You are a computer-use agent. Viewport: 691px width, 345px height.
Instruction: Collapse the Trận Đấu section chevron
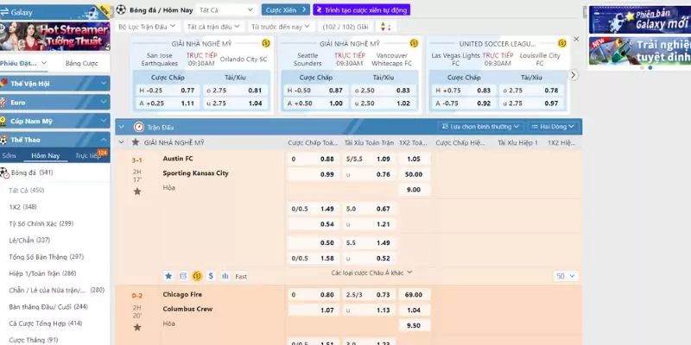(x=122, y=127)
